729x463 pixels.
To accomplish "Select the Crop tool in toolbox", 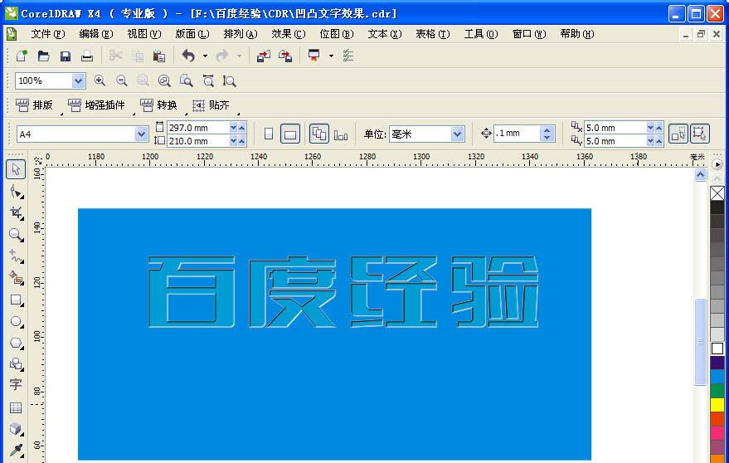I will coord(16,212).
